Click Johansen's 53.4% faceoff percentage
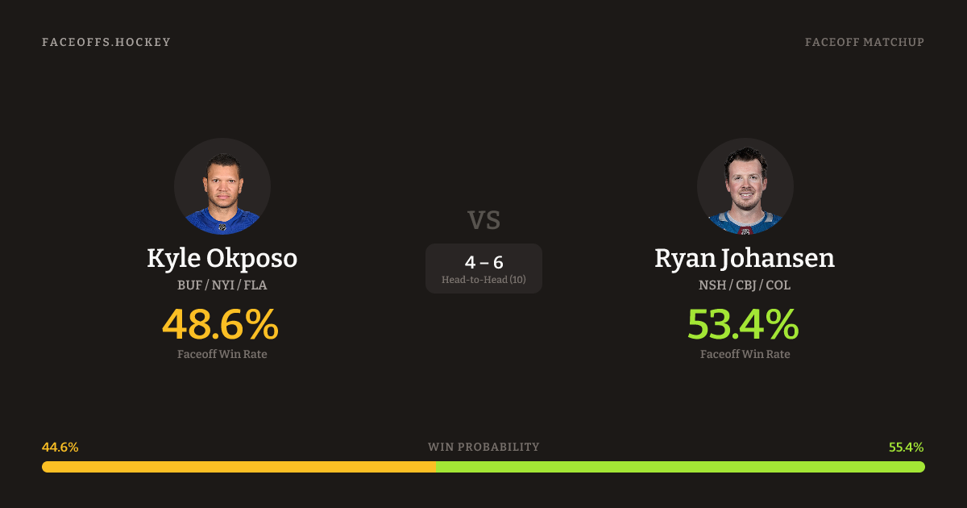This screenshot has width=967, height=508. click(743, 324)
